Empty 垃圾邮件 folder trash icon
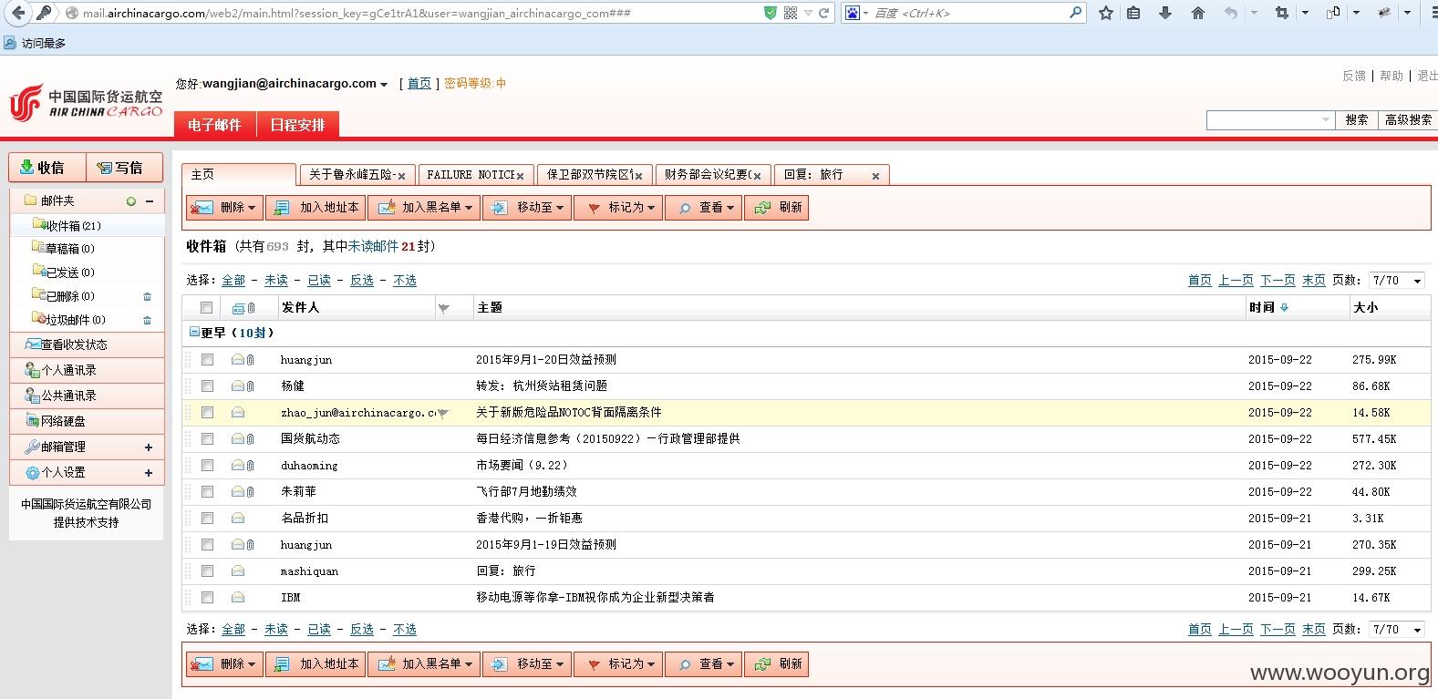 (147, 320)
